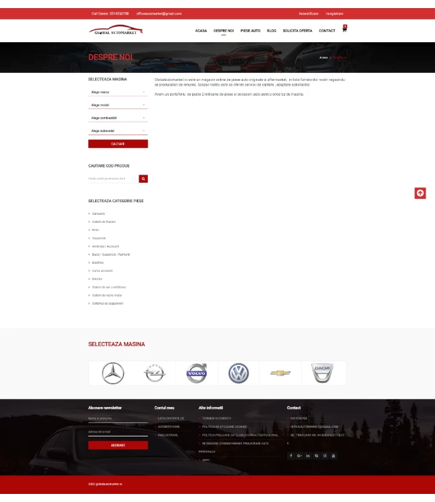Open Bucsi / Suspensie / Rulmenti category
Viewport: 435px width, 502px height.
click(x=111, y=254)
